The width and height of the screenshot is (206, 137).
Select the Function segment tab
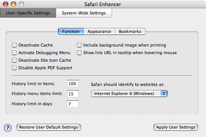click(71, 31)
